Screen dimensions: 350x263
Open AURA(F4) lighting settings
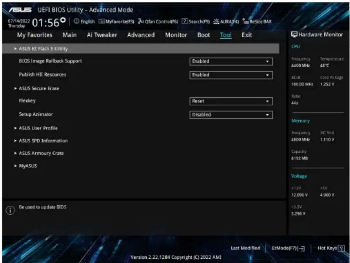(226, 21)
